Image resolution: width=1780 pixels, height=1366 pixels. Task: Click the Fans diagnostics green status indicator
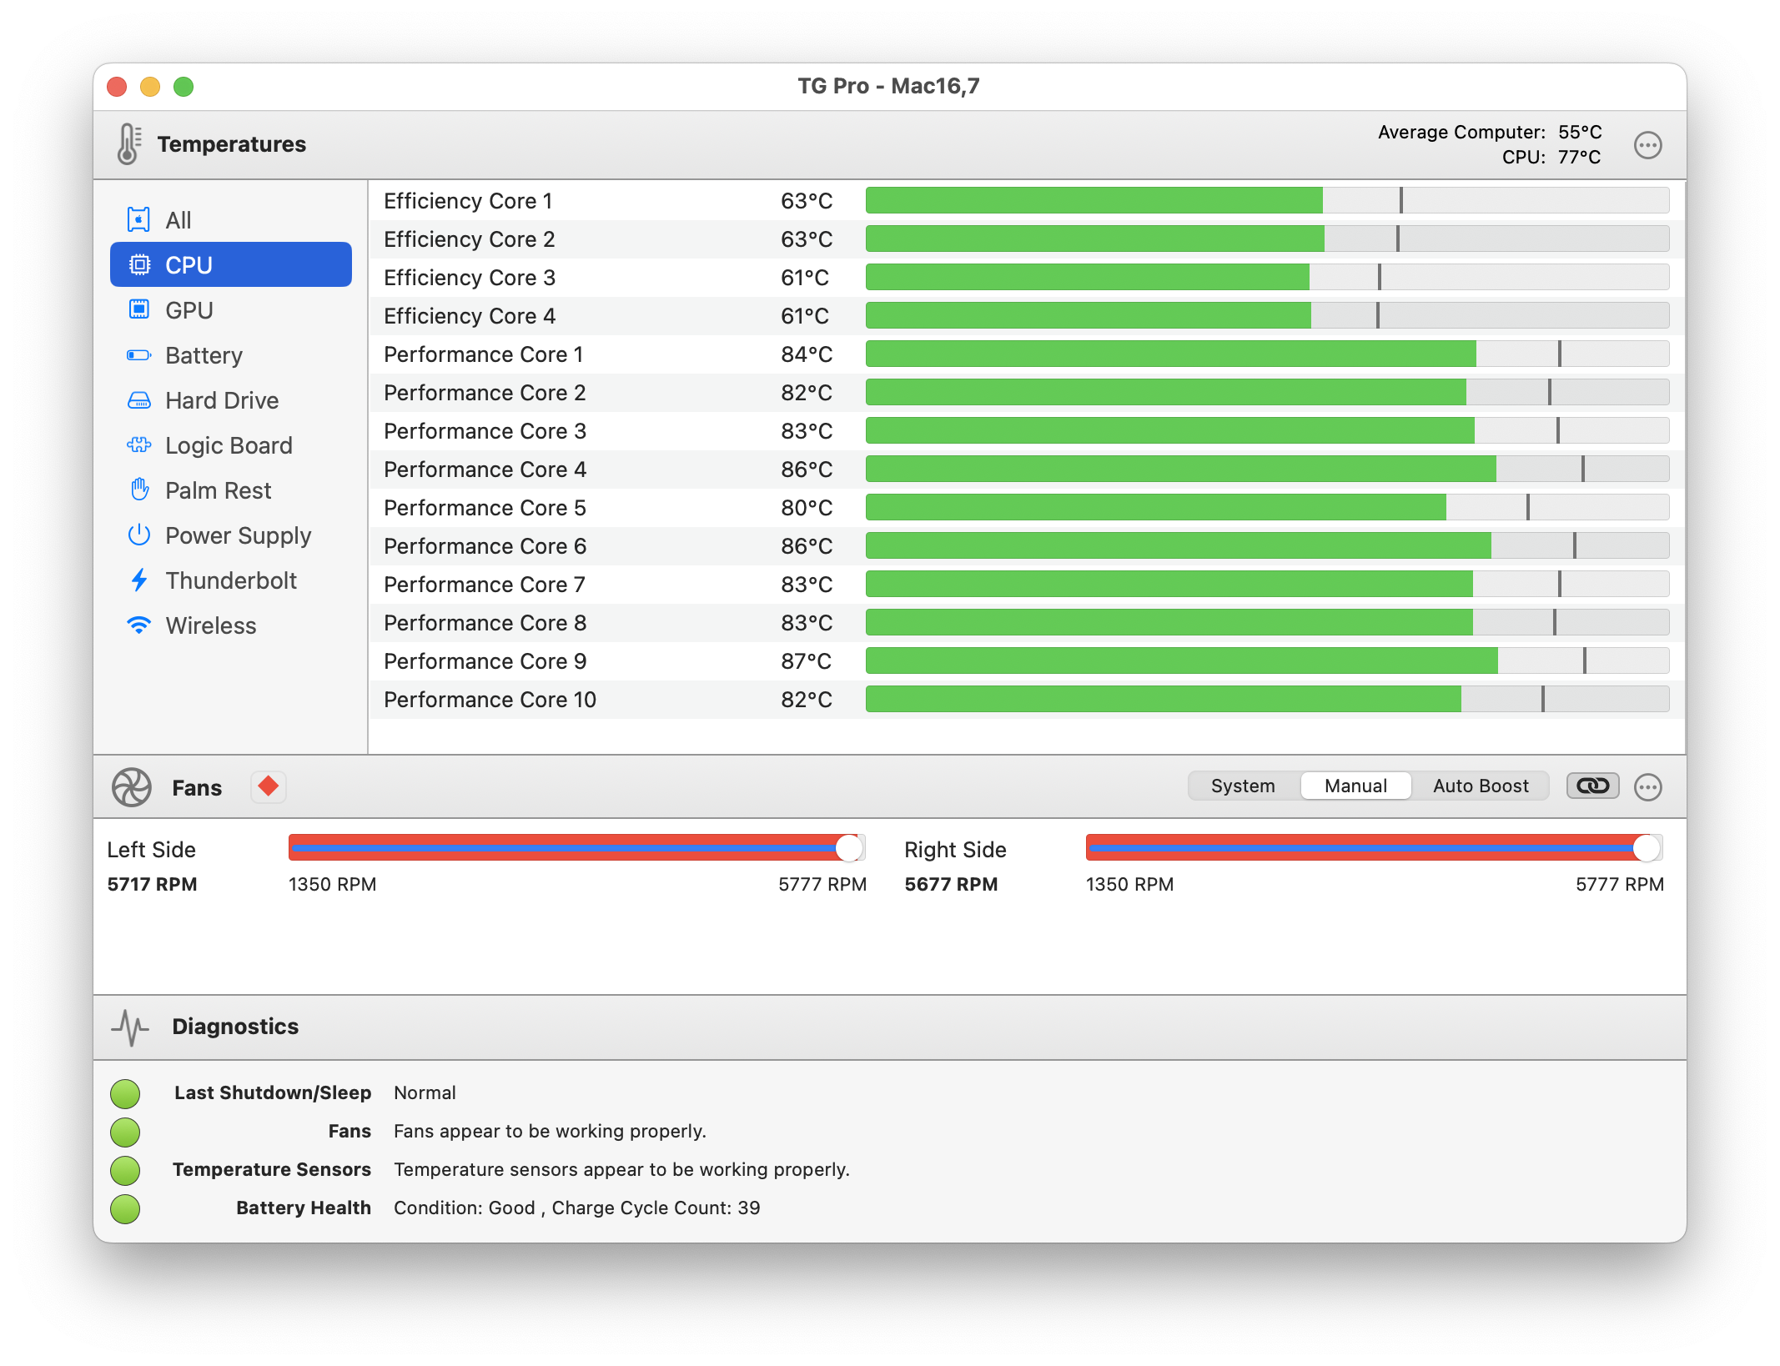[125, 1132]
